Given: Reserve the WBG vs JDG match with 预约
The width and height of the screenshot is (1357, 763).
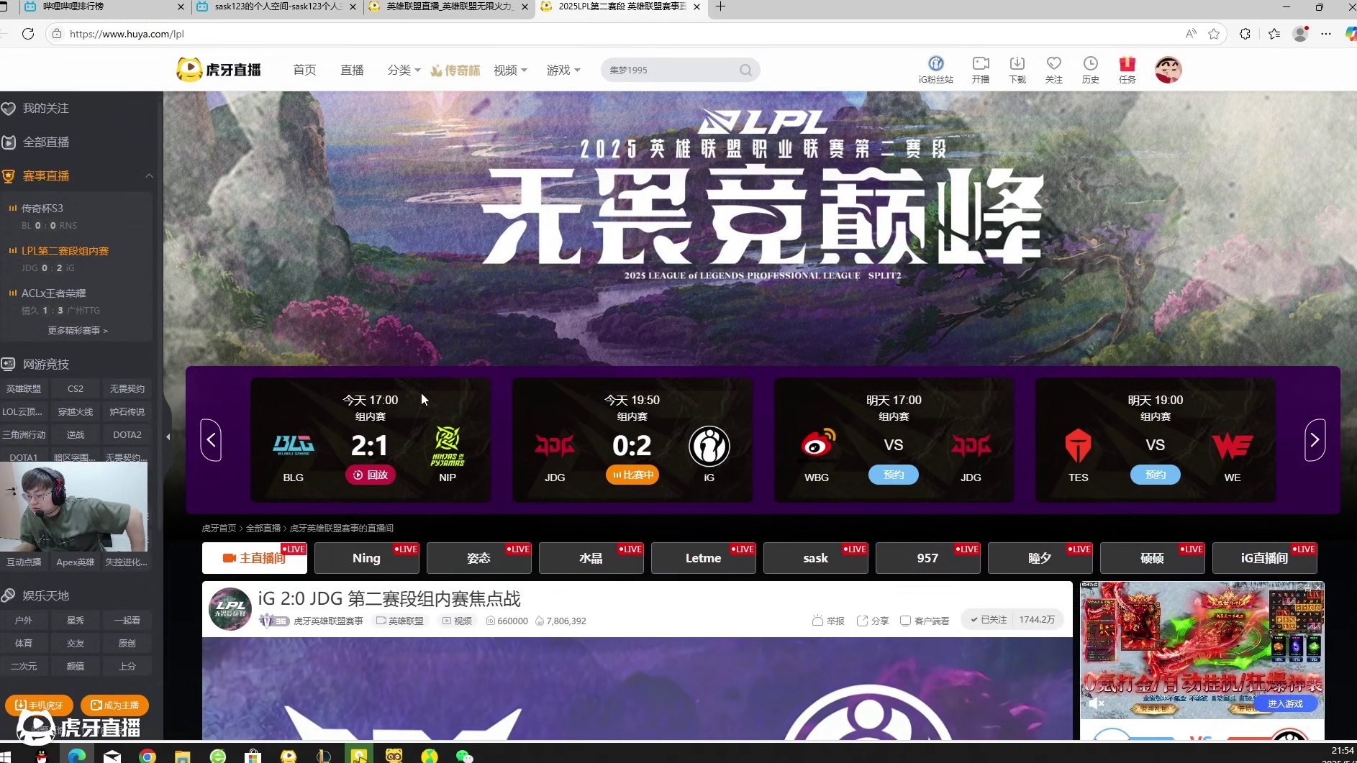Looking at the screenshot, I should 893,475.
